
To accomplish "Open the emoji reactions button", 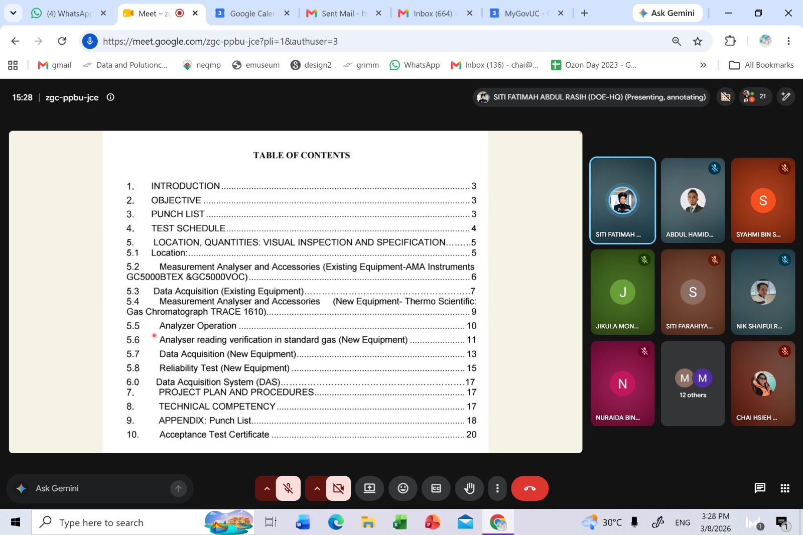I will click(403, 488).
